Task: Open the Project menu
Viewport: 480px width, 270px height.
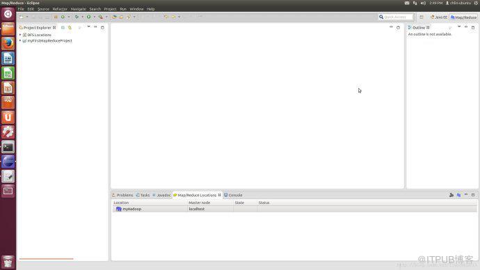Action: pyautogui.click(x=110, y=9)
